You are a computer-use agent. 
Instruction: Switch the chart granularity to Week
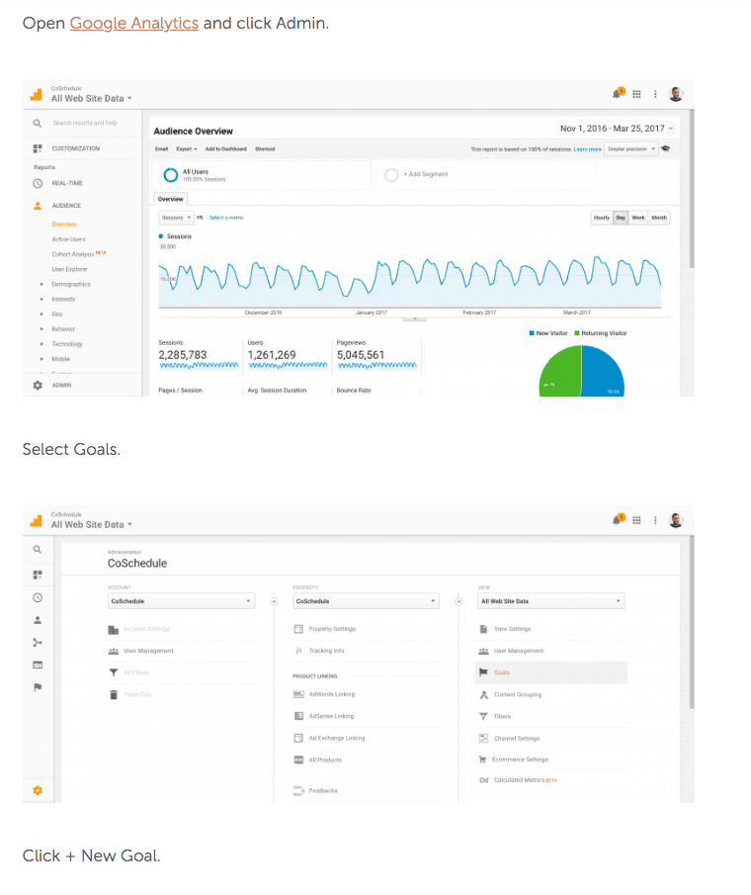coord(638,218)
